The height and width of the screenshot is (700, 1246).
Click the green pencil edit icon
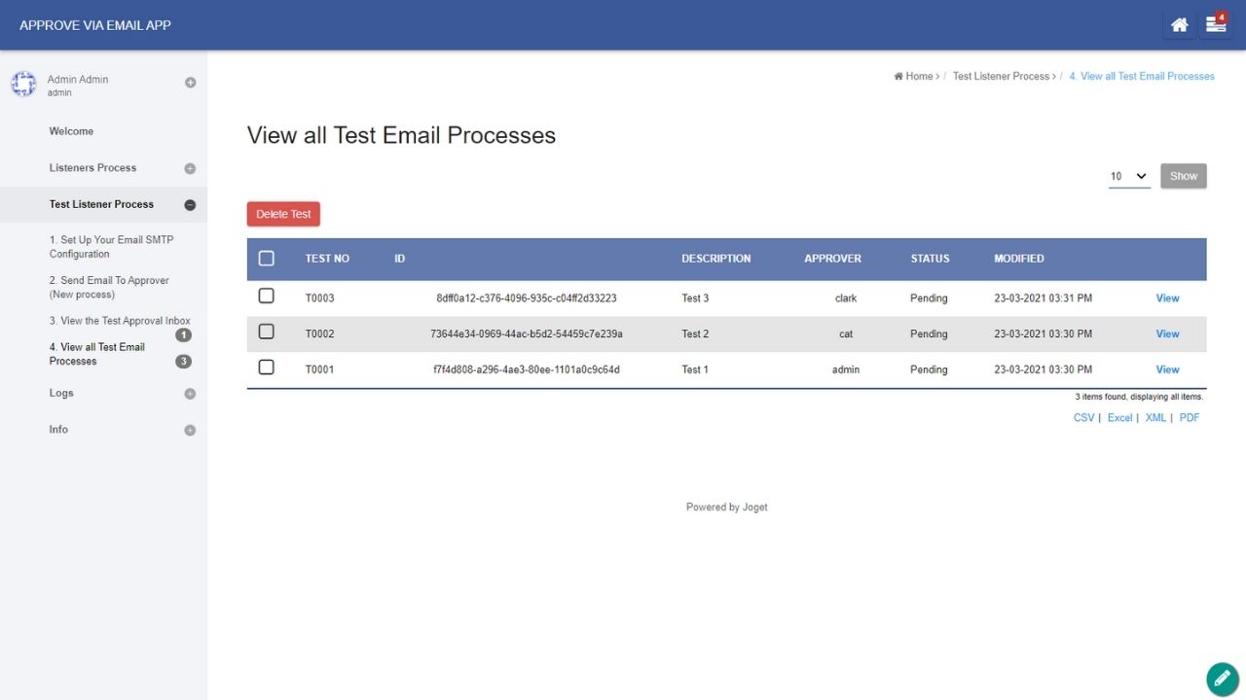click(x=1222, y=679)
